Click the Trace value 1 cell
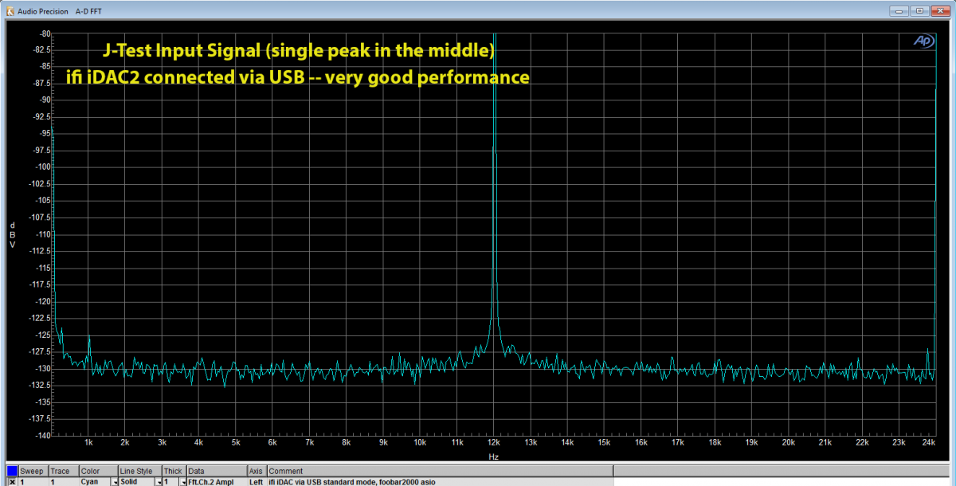The width and height of the screenshot is (956, 486). pyautogui.click(x=63, y=482)
